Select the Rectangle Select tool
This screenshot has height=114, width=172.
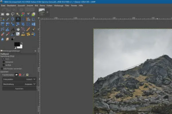[x=3, y=14]
